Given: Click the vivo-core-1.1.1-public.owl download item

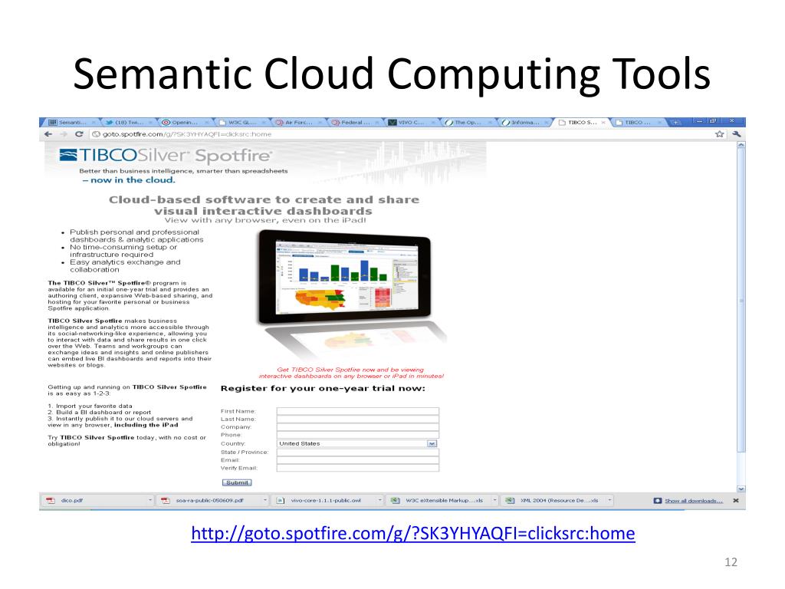Looking at the screenshot, I should pyautogui.click(x=329, y=500).
